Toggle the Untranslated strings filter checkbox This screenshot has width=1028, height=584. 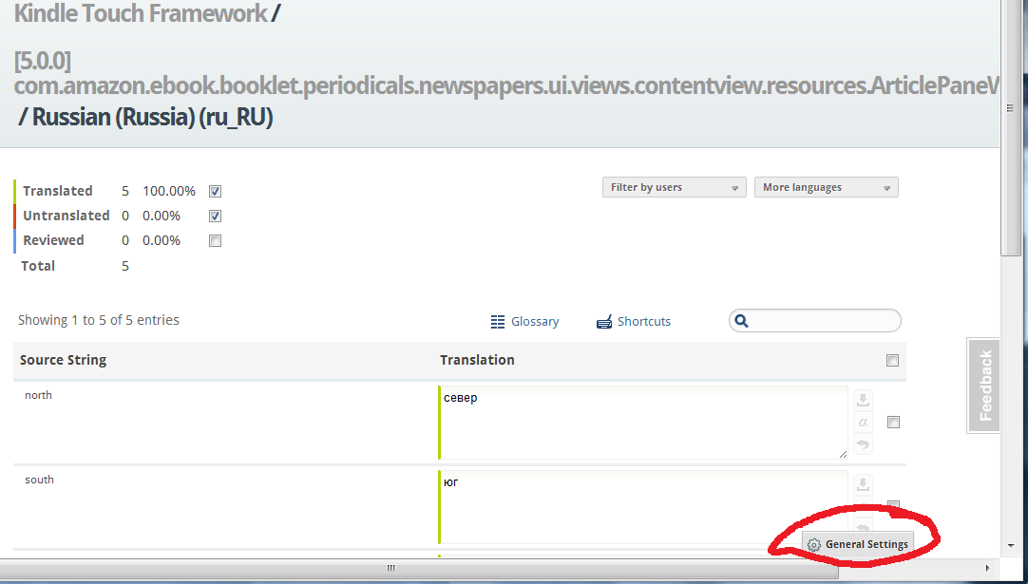click(x=215, y=217)
